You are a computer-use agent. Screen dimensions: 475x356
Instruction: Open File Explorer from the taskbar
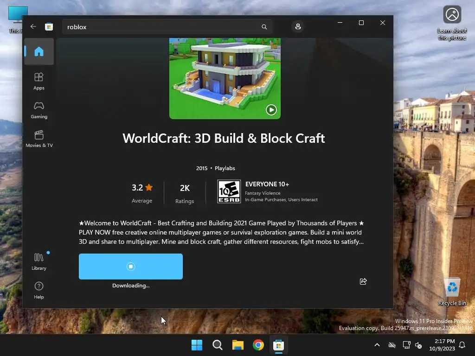(x=238, y=345)
